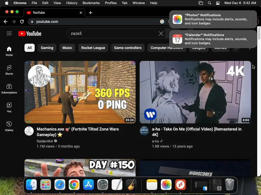Clear the zaza5 search text
Screen dimensions: 261x195
click(161, 34)
